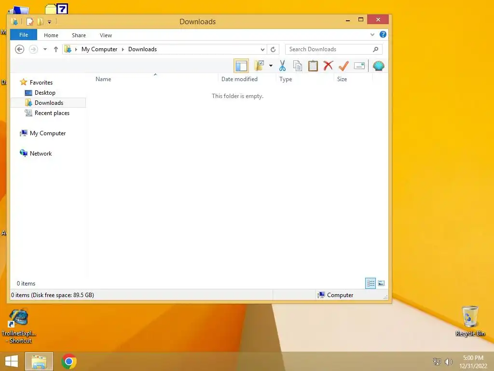Image resolution: width=494 pixels, height=371 pixels.
Task: Click the Copy icon in the toolbar
Action: (x=297, y=66)
